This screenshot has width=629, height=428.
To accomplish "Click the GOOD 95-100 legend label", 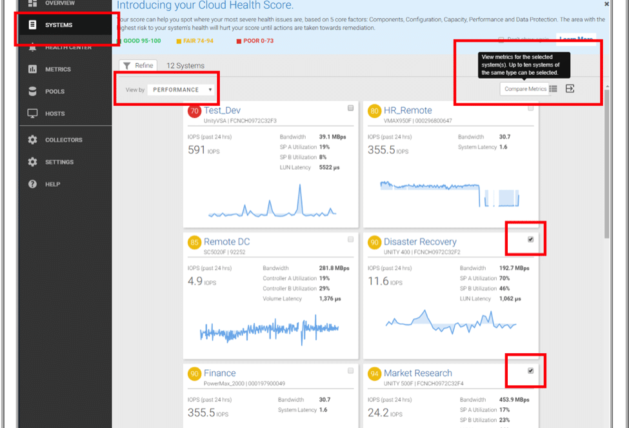I will 141,41.
